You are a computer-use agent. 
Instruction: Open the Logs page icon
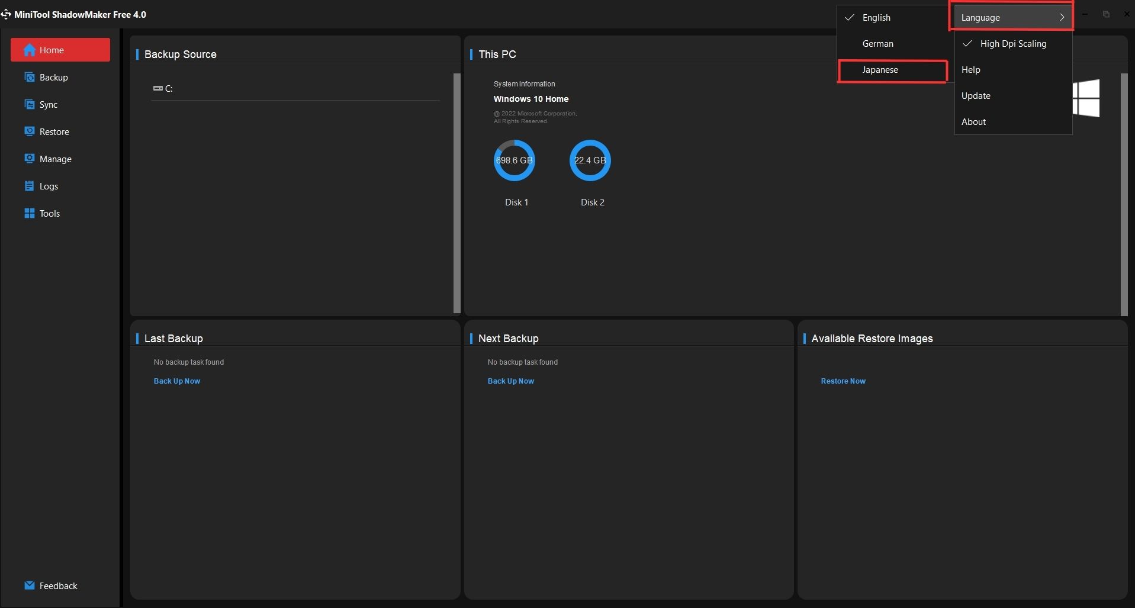point(29,186)
